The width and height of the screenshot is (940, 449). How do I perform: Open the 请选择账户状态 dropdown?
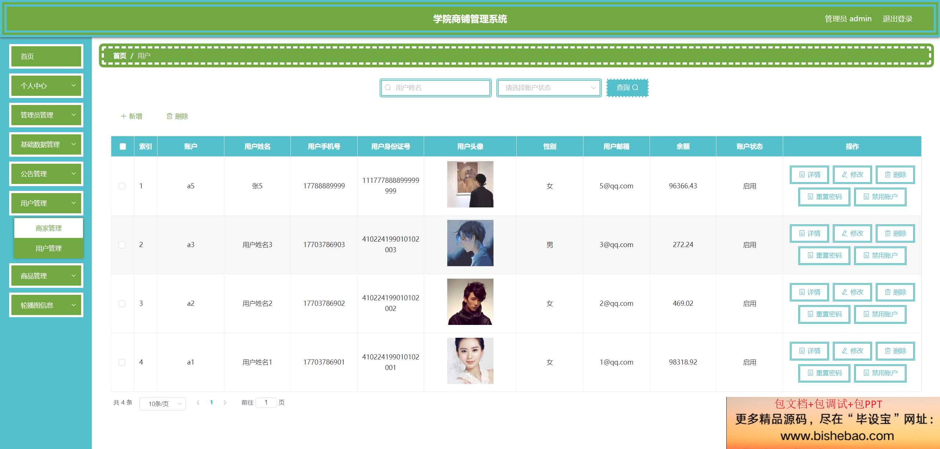click(549, 88)
